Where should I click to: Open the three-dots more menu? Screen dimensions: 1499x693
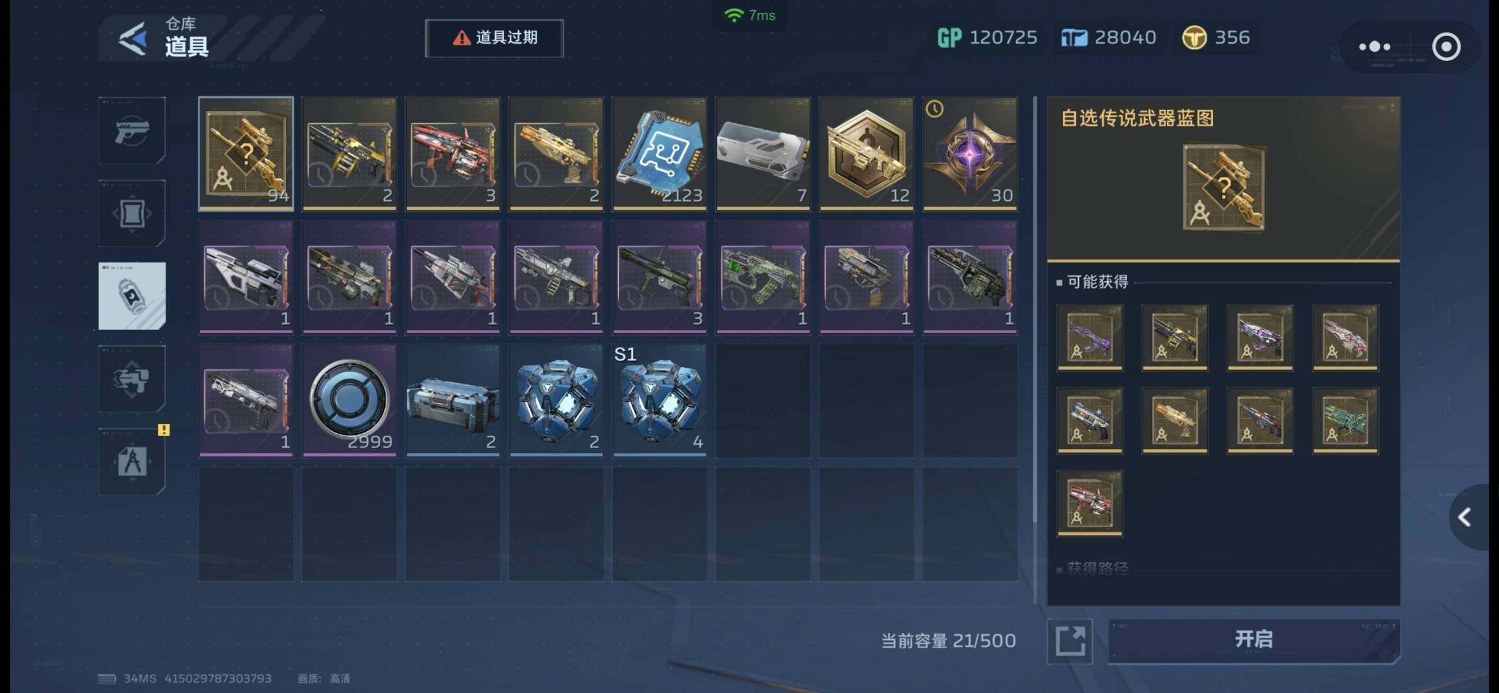pos(1375,47)
